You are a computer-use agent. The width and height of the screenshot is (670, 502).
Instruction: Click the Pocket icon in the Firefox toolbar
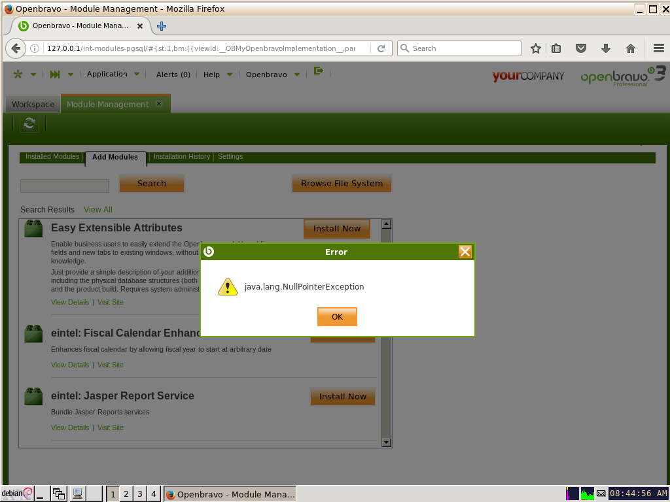(x=581, y=48)
